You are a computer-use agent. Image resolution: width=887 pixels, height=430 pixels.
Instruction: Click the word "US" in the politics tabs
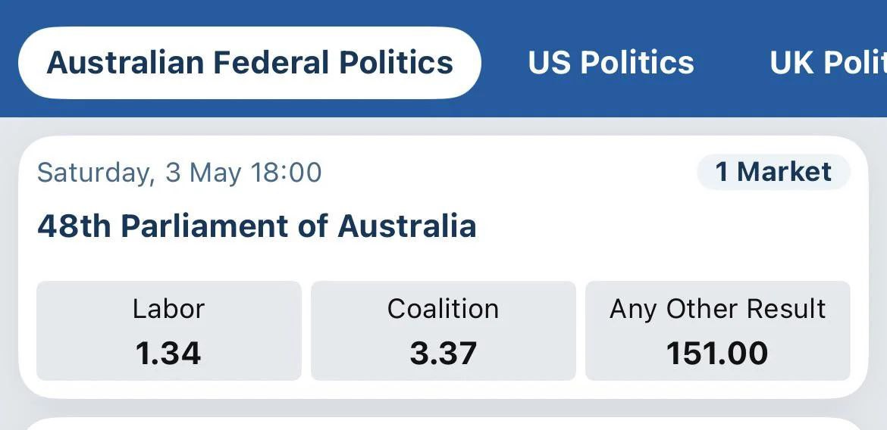549,63
